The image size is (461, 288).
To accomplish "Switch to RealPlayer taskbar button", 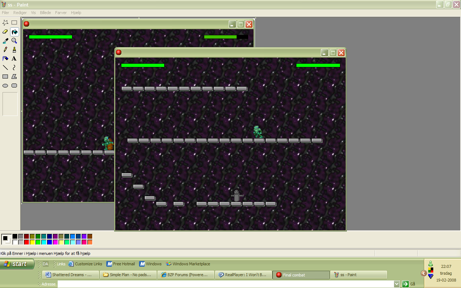I will [x=243, y=275].
